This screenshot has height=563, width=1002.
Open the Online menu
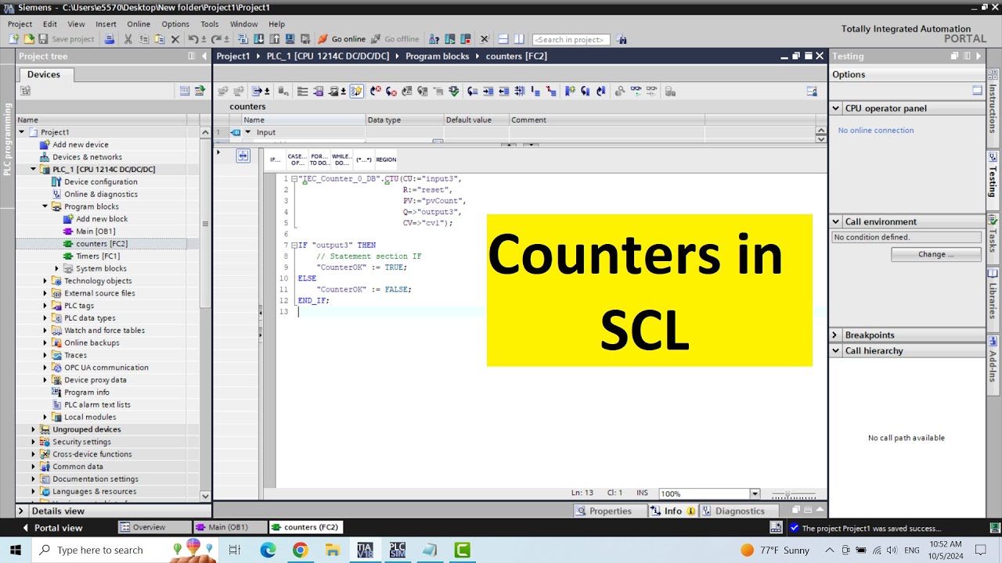pyautogui.click(x=139, y=24)
